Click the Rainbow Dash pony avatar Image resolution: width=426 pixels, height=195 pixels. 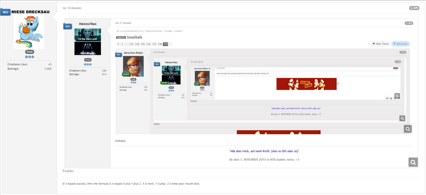click(x=29, y=32)
